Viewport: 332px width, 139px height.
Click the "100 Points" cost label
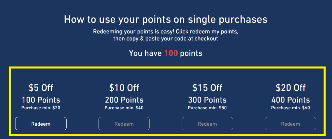[41, 100]
